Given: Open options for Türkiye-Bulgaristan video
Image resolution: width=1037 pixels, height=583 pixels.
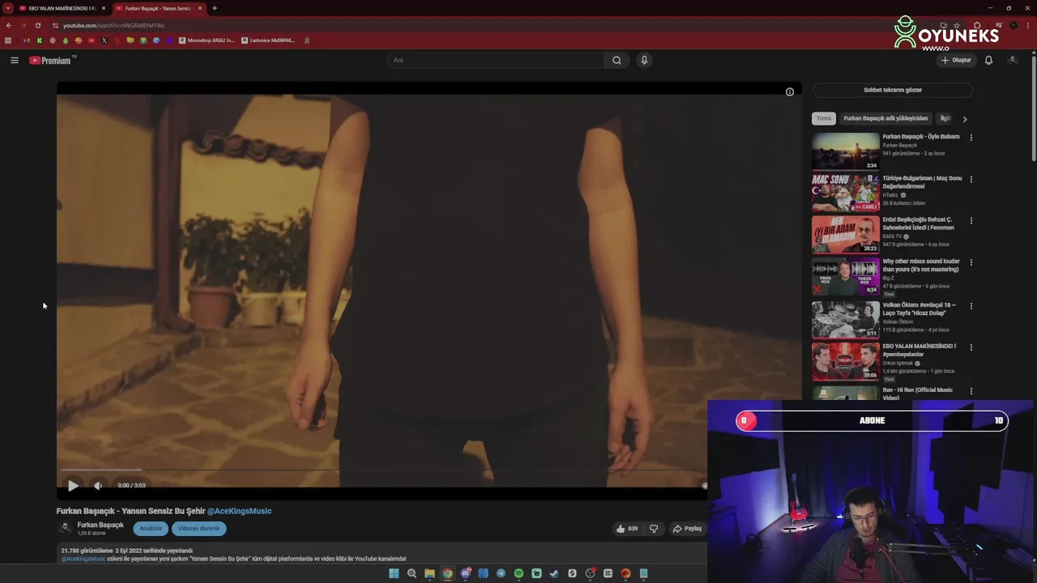Looking at the screenshot, I should tap(971, 179).
